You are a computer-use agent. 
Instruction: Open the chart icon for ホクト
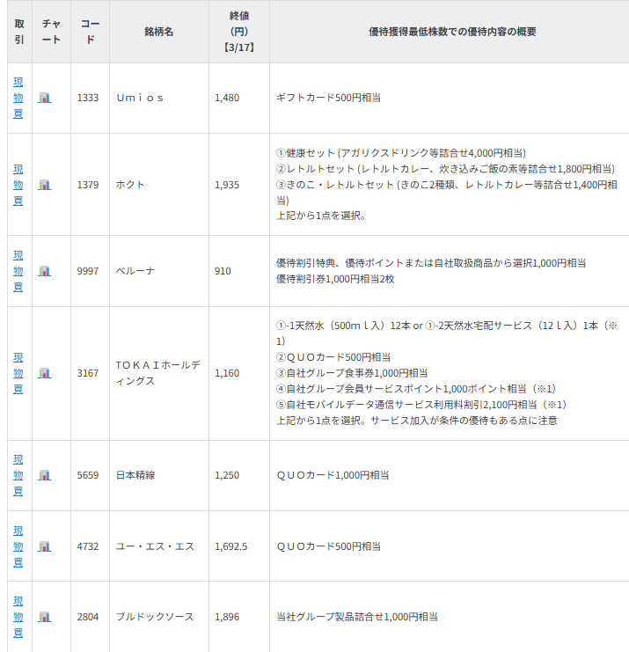[45, 185]
